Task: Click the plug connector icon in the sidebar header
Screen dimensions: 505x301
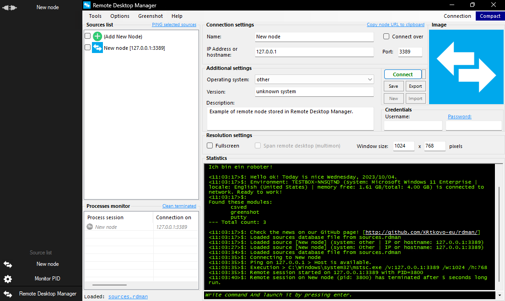Action: pyautogui.click(x=9, y=7)
